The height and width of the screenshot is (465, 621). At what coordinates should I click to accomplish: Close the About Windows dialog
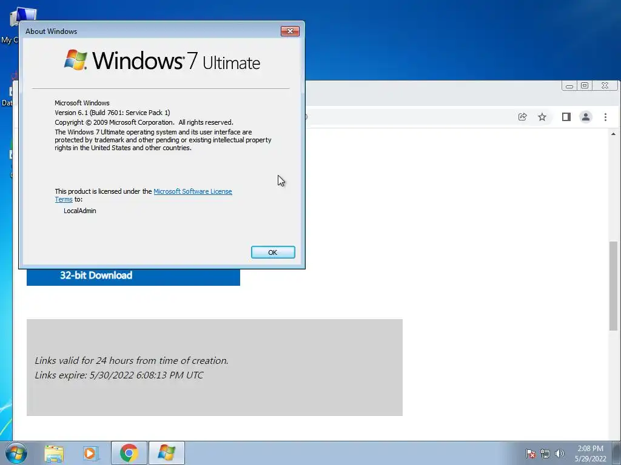[x=290, y=31]
